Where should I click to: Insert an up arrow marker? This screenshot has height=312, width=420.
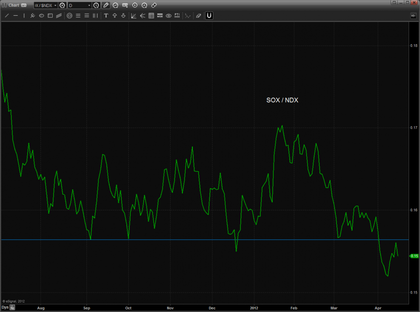click(x=115, y=16)
